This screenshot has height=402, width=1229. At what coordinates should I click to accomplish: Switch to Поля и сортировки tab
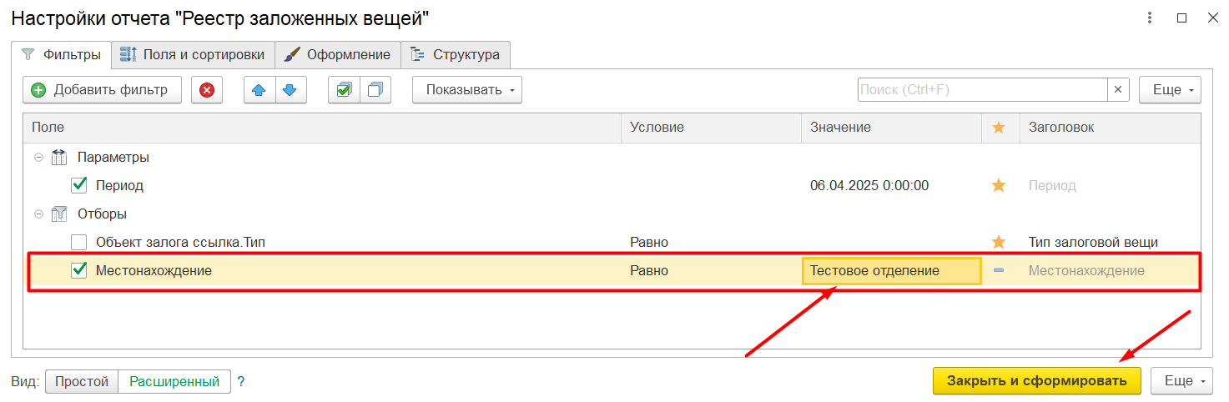click(x=193, y=55)
